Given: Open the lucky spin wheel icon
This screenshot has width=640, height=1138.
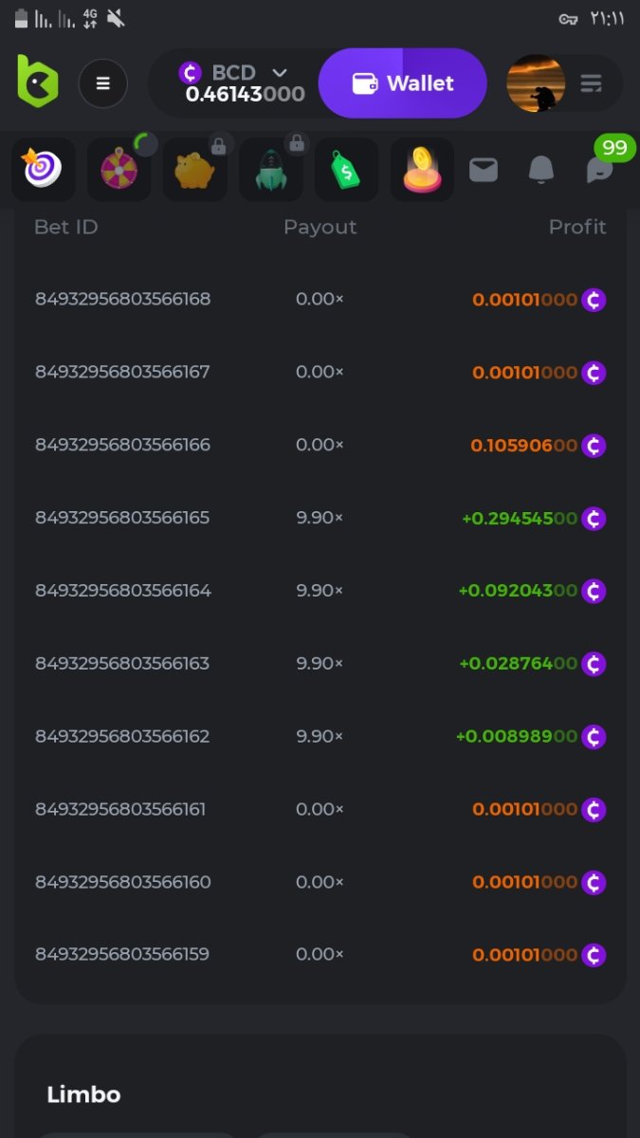Looking at the screenshot, I should (119, 170).
